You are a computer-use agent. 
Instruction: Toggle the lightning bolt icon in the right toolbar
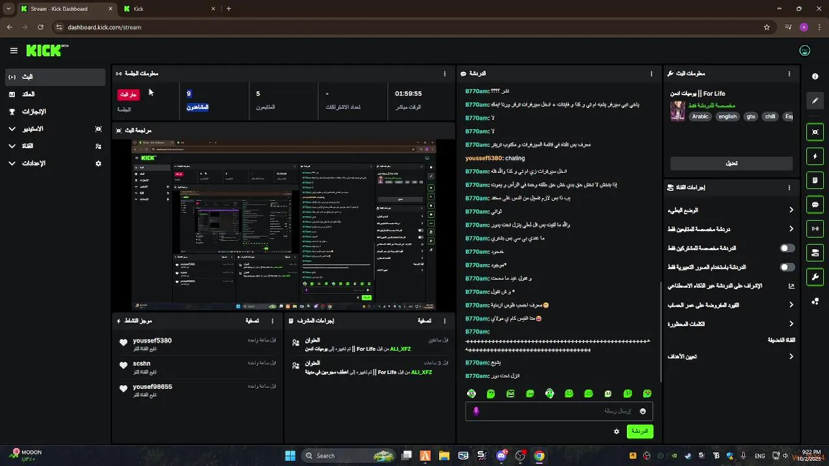[x=815, y=156]
